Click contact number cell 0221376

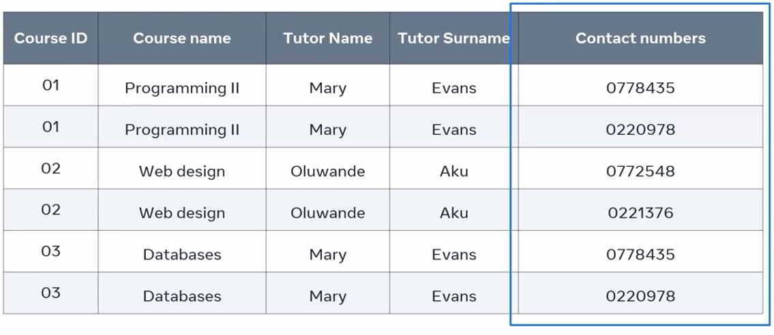click(640, 212)
